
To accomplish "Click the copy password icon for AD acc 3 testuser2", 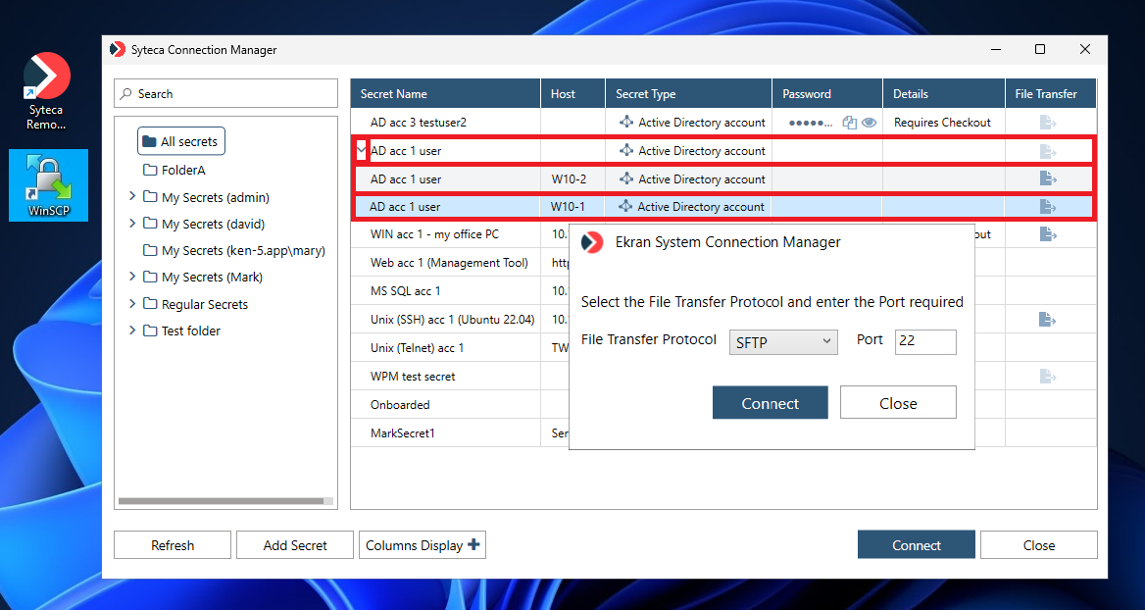I will [x=849, y=123].
